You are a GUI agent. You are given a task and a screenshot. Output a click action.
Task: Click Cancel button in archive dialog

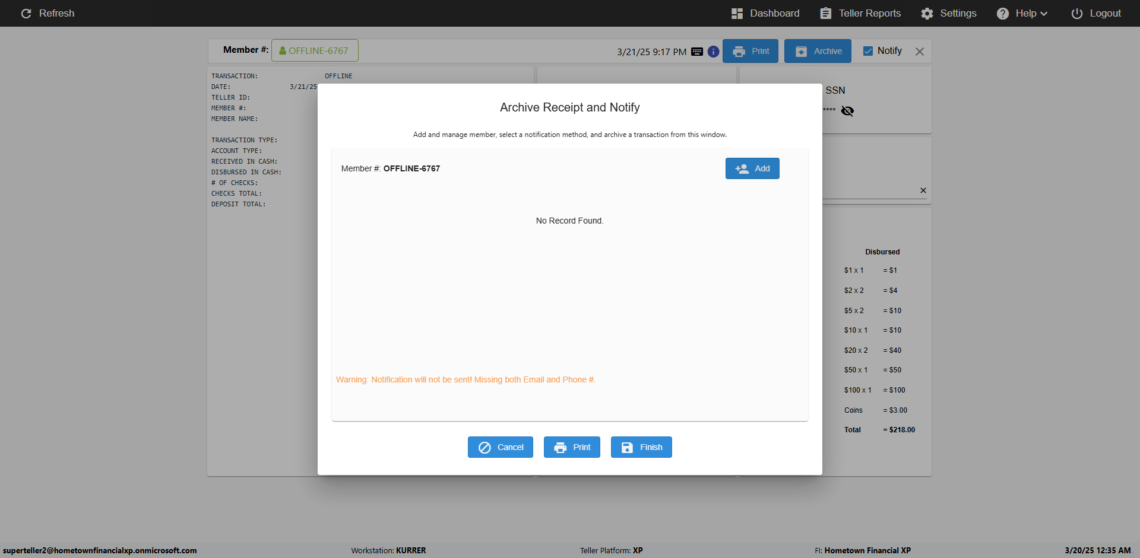tap(501, 447)
